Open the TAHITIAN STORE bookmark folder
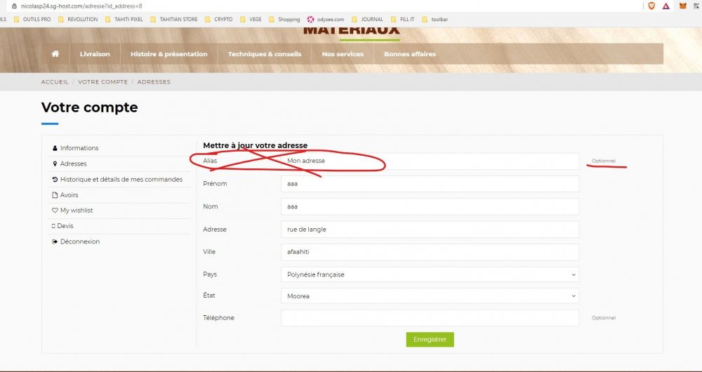This screenshot has height=372, width=702. coord(173,19)
